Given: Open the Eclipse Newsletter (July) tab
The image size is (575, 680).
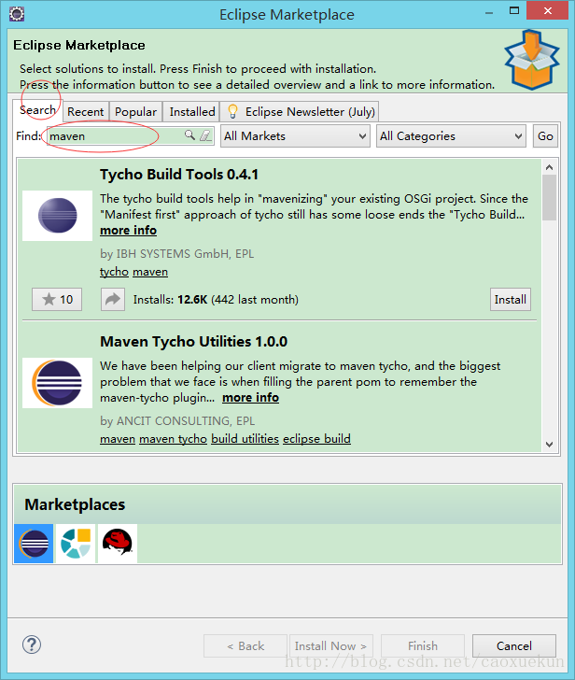Looking at the screenshot, I should pyautogui.click(x=300, y=112).
